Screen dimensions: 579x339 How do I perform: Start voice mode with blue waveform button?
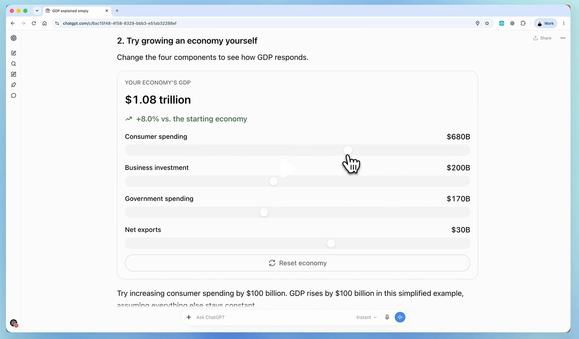tap(400, 317)
